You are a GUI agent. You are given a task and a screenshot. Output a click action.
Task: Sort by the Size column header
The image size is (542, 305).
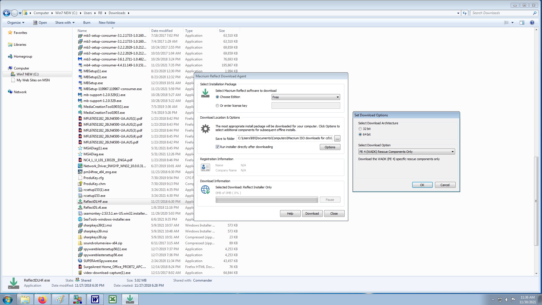tap(228, 31)
